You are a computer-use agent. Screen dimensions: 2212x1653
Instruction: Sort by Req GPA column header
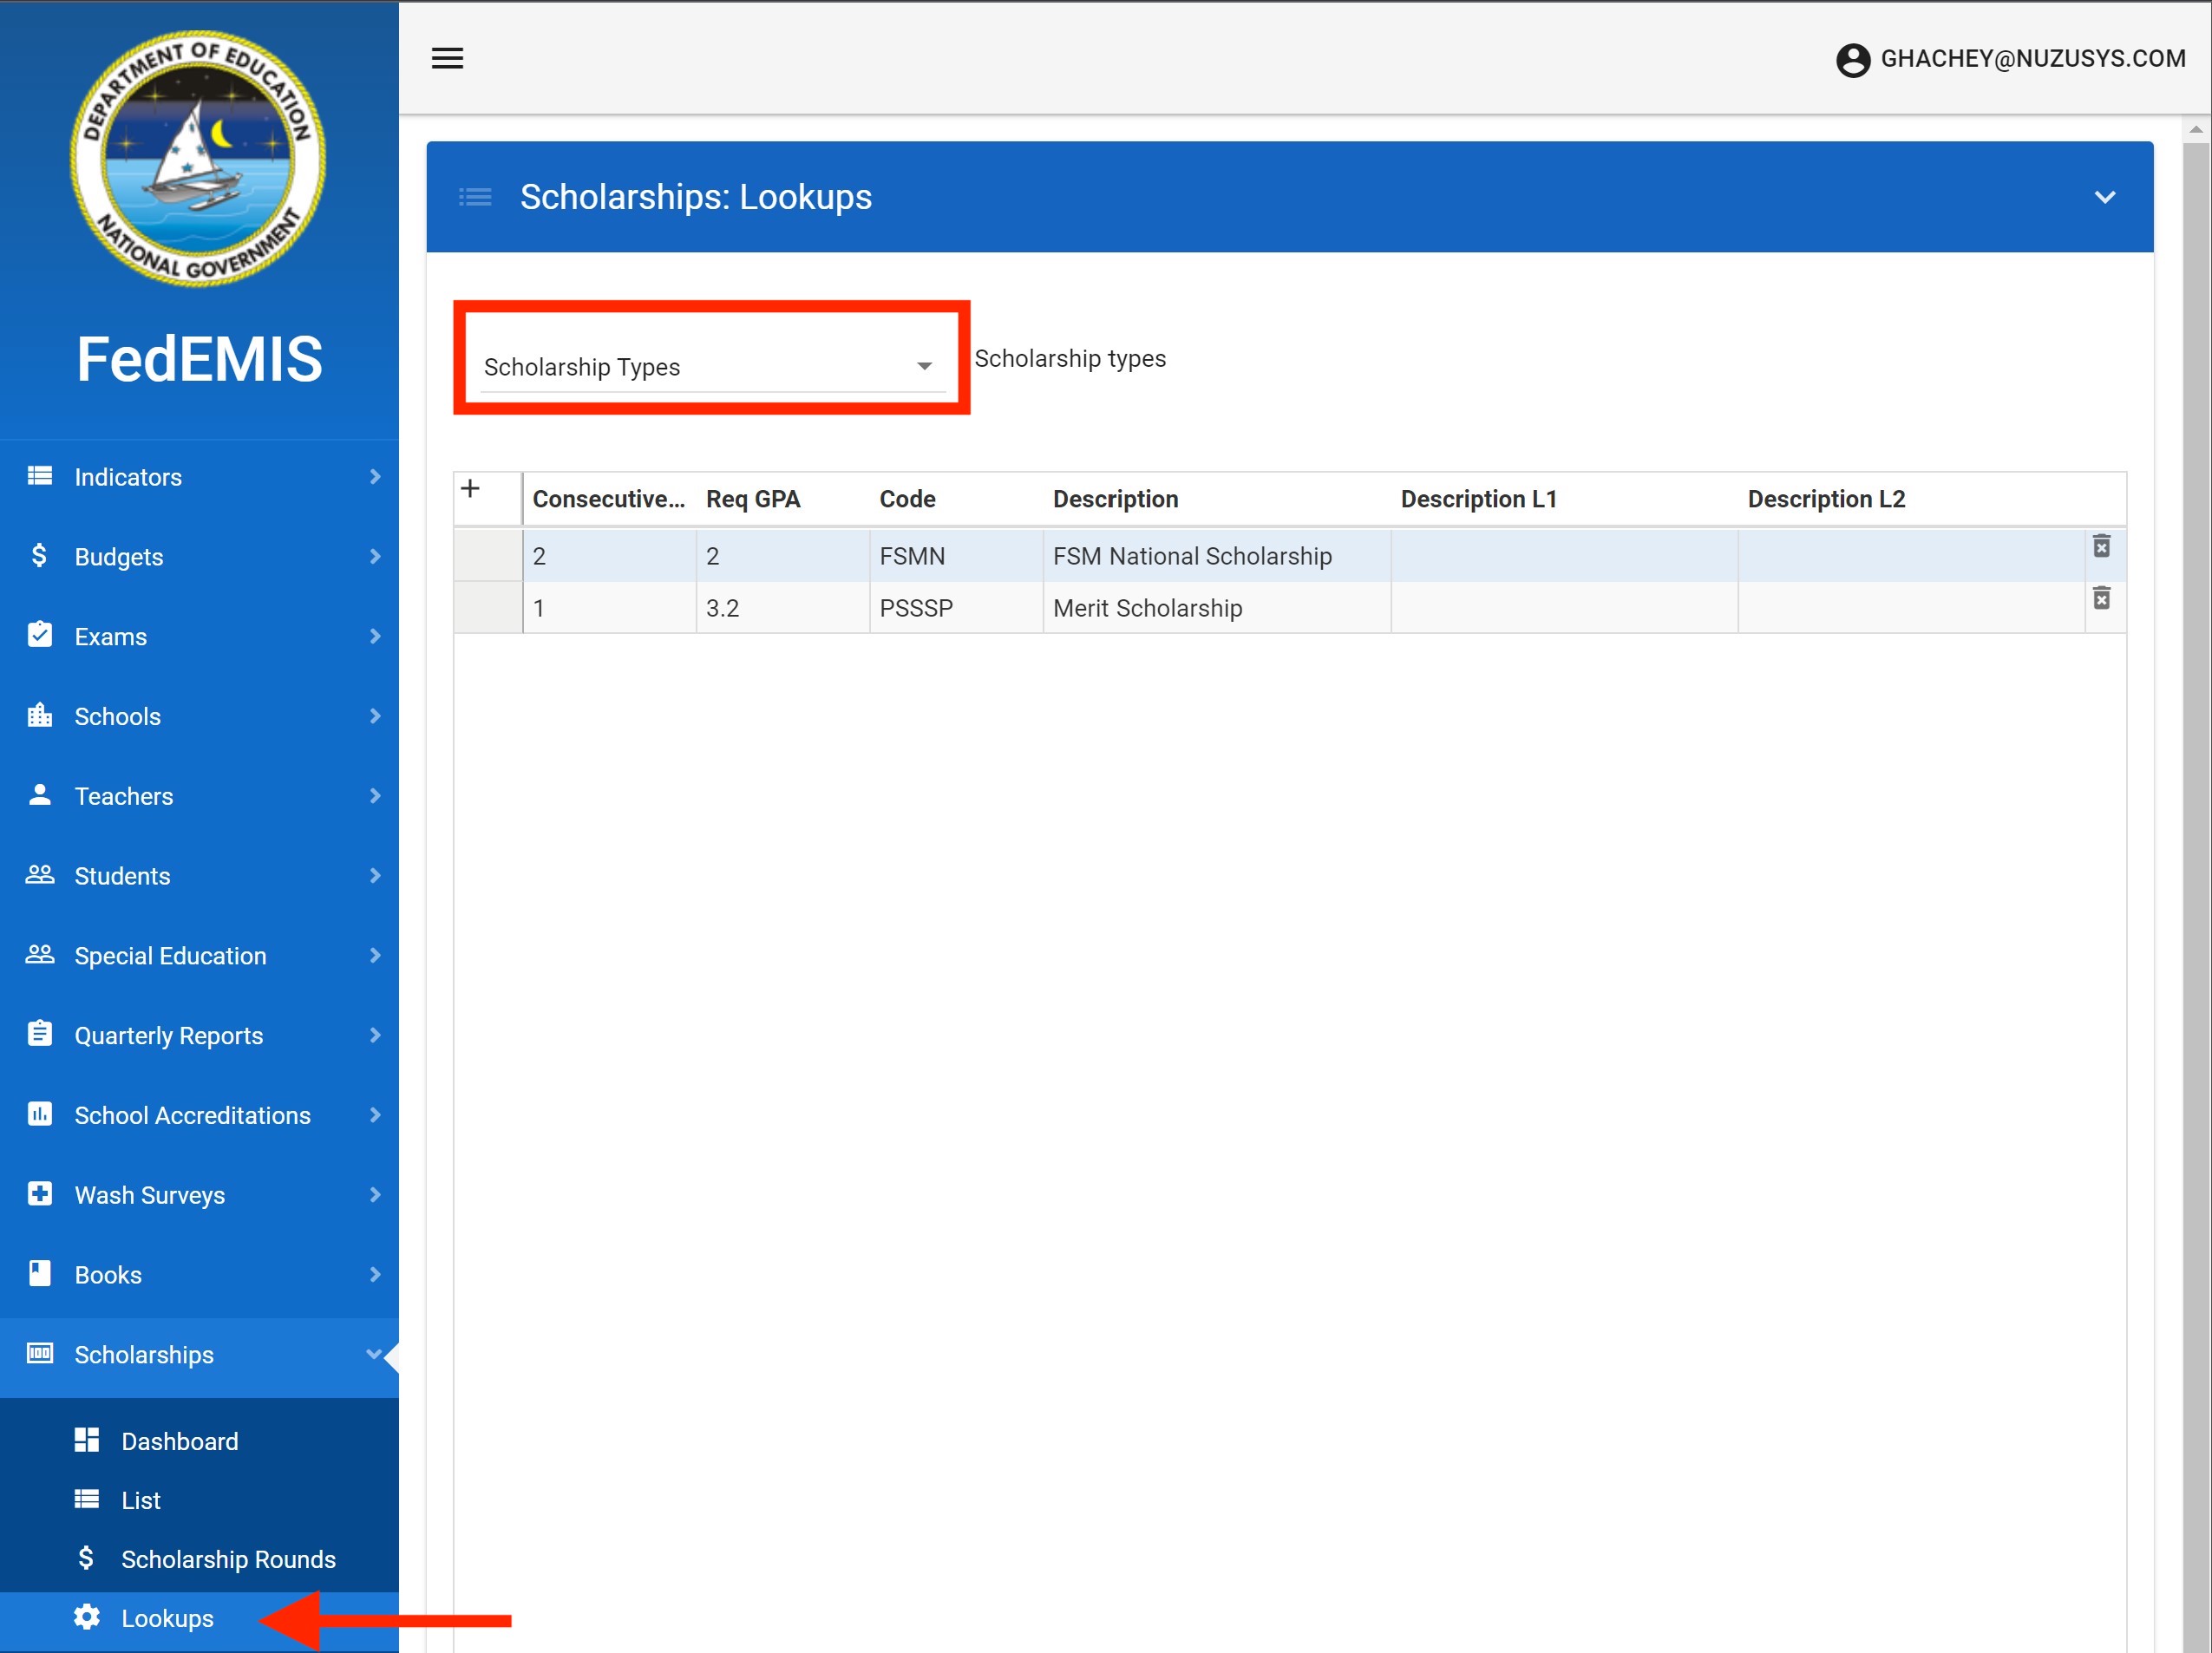(x=753, y=499)
